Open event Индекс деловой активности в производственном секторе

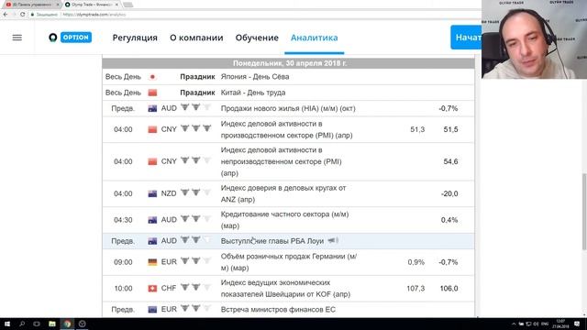286,129
